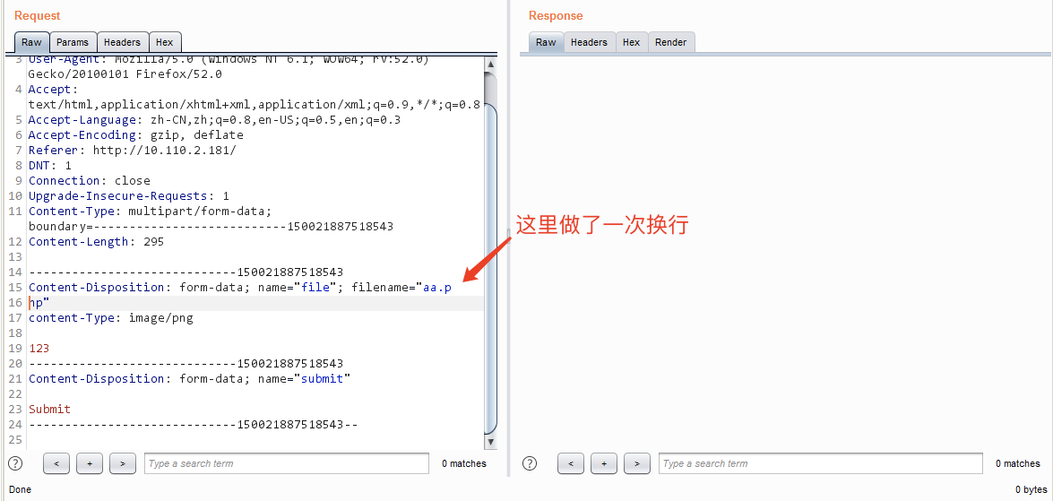1053x501 pixels.
Task: Click the 'Content-Length: 295' line
Action: [96, 242]
